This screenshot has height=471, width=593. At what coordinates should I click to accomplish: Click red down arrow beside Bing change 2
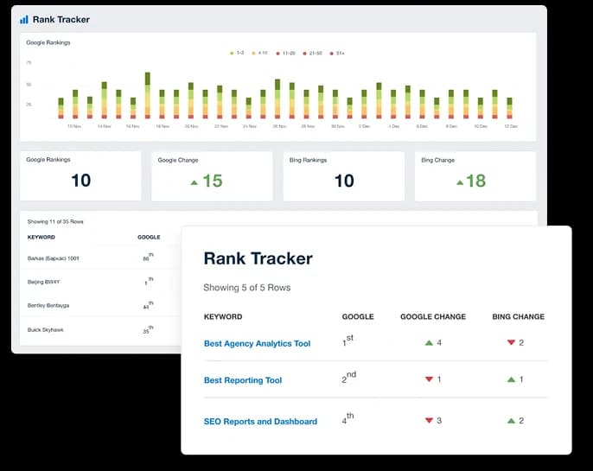[x=511, y=342]
